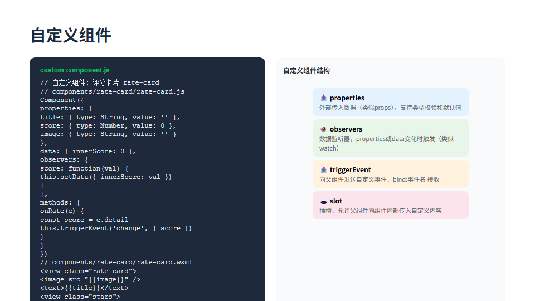The image size is (535, 301).
Task: Click the custom-component.js file name
Action: (75, 70)
